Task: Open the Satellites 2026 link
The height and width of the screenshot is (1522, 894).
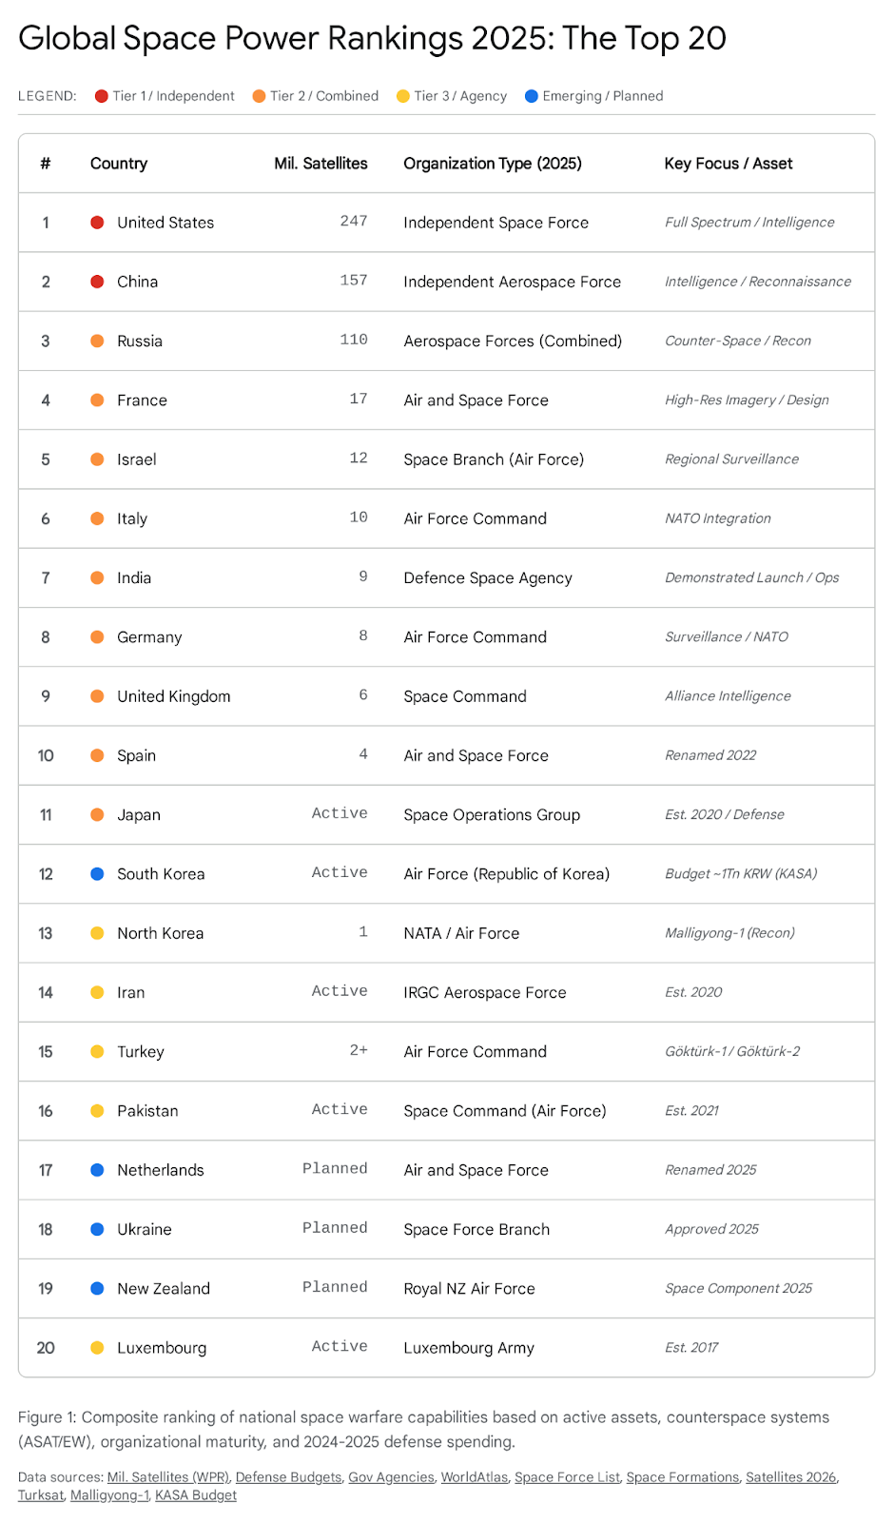Action: [790, 1477]
